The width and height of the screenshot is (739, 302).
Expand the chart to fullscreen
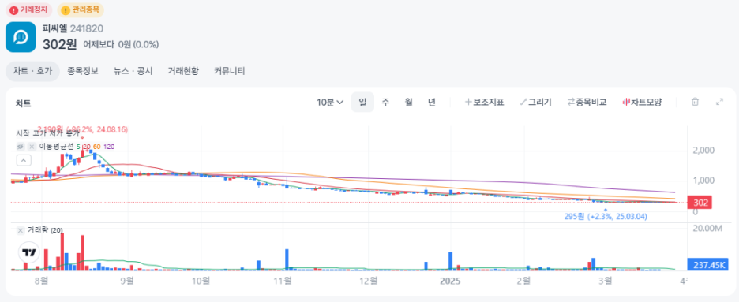tap(719, 102)
